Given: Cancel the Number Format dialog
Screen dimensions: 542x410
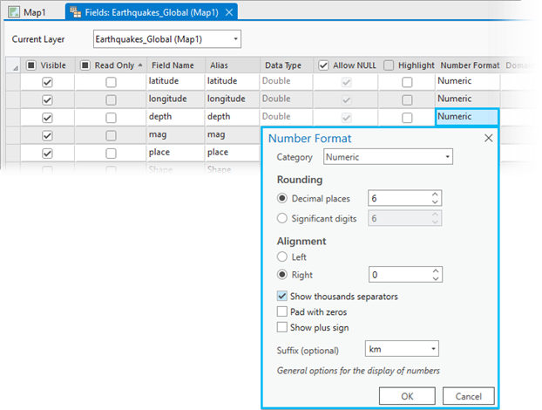Looking at the screenshot, I should point(468,396).
